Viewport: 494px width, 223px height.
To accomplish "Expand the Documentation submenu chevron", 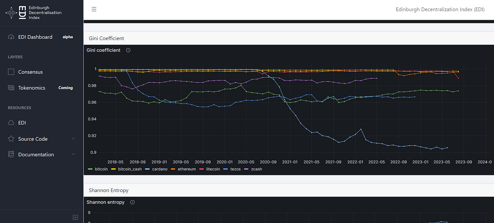I will click(73, 155).
